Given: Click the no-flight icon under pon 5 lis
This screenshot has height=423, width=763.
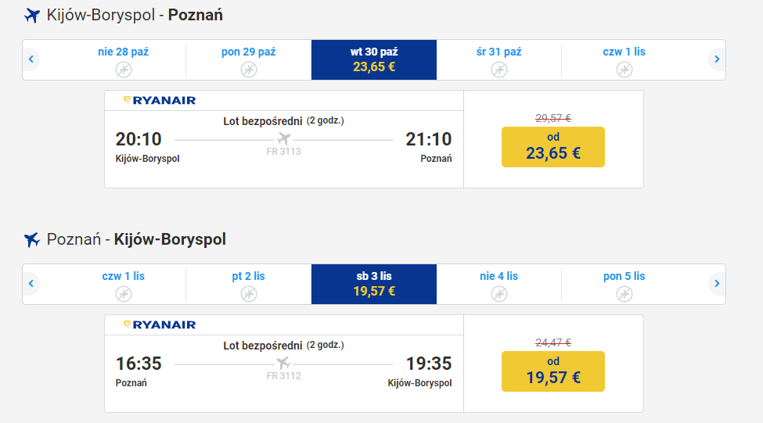Looking at the screenshot, I should point(624,294).
